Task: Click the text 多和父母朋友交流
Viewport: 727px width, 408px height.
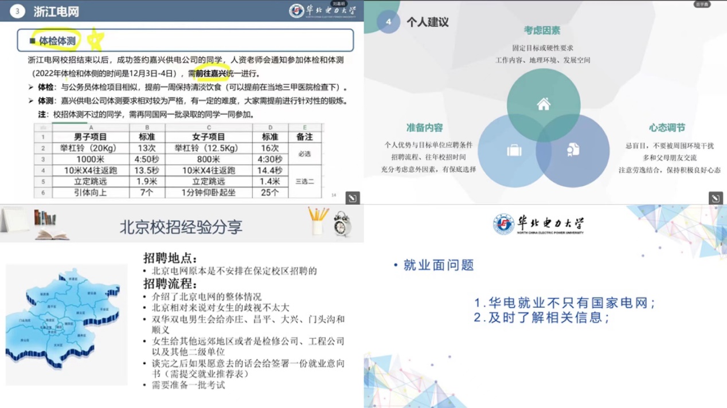Action: tap(670, 158)
